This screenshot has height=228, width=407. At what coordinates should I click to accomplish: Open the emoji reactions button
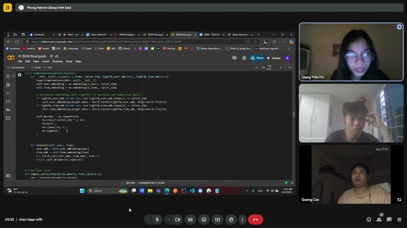point(204,219)
